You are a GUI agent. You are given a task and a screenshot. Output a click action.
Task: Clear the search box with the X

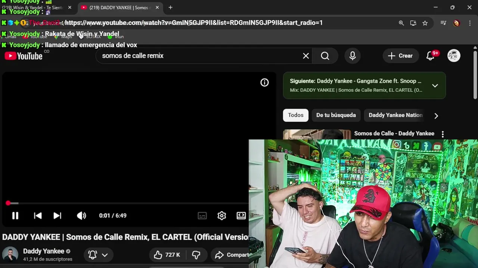click(306, 56)
